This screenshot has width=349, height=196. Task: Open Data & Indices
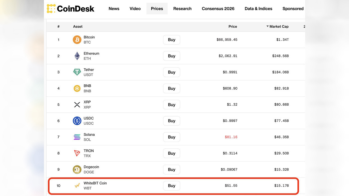pyautogui.click(x=258, y=8)
